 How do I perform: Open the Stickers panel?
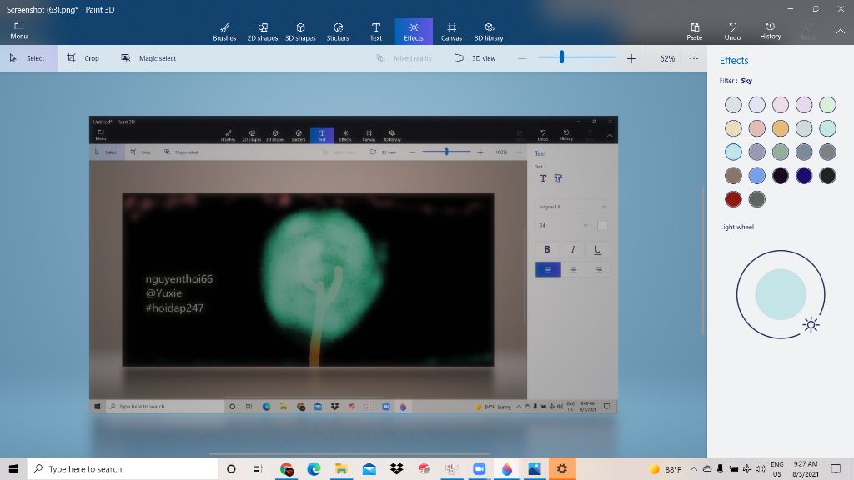click(338, 32)
